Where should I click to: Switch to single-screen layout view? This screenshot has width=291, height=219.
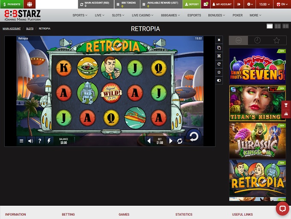[x=270, y=26]
